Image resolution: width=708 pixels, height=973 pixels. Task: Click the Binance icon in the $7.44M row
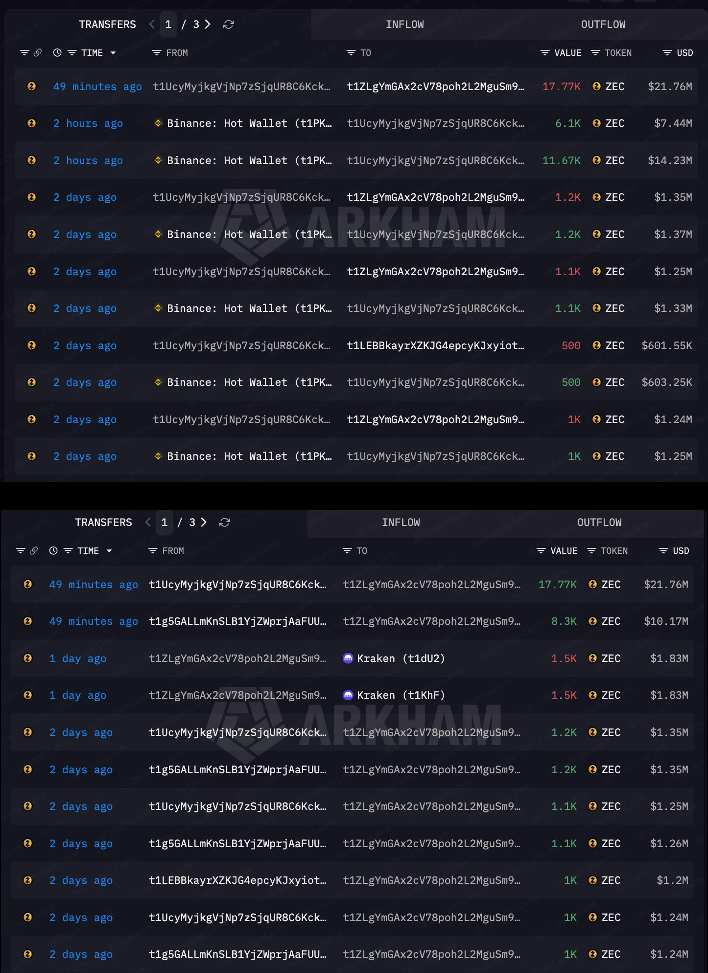(x=158, y=123)
